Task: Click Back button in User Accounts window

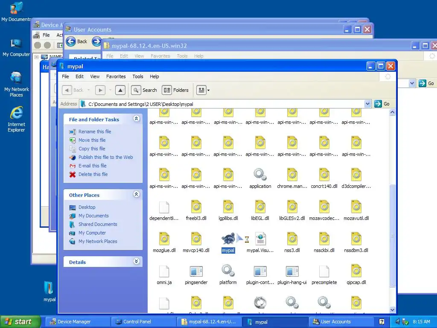Action: (77, 41)
